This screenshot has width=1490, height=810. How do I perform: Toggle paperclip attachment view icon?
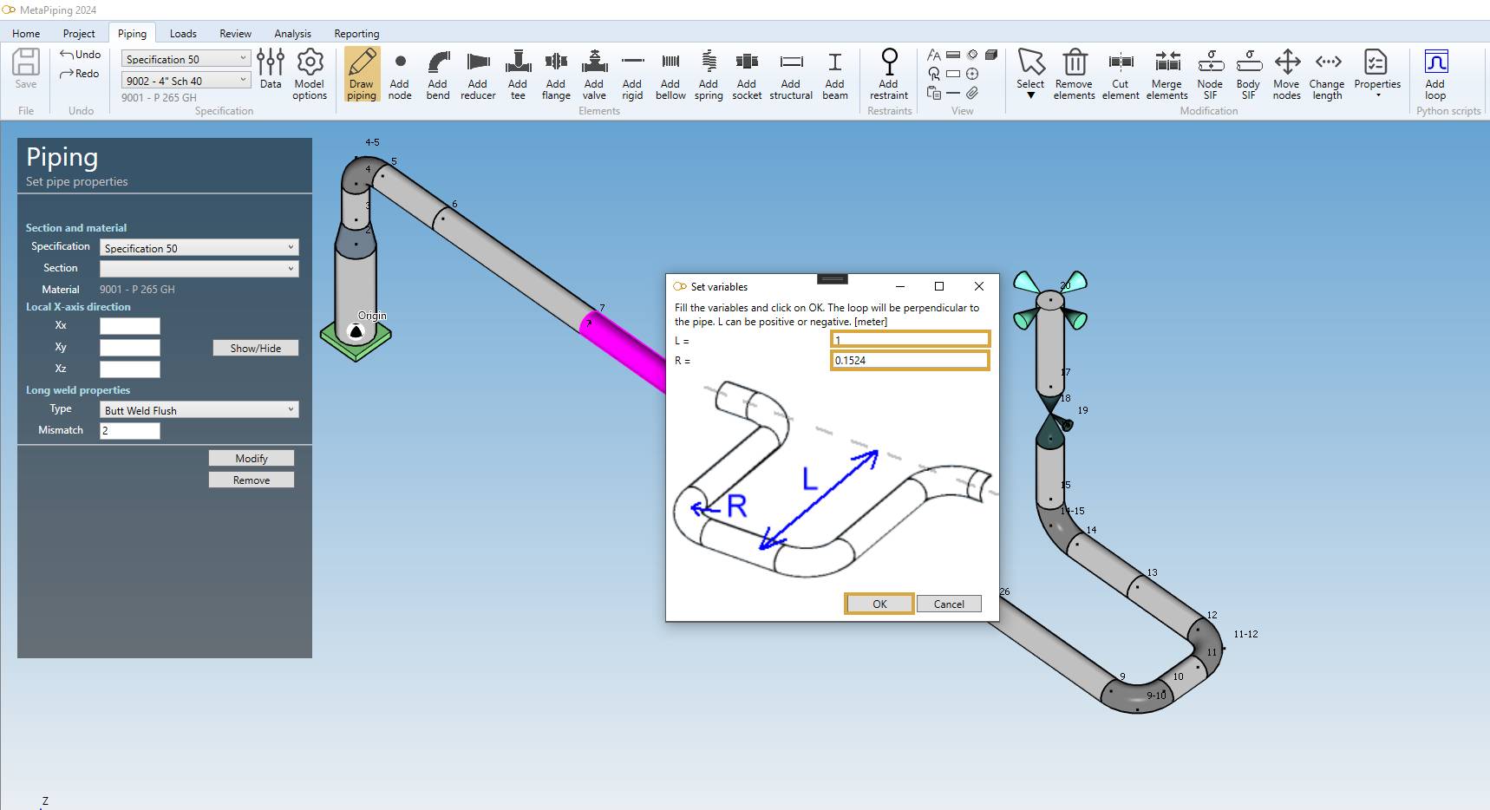972,93
